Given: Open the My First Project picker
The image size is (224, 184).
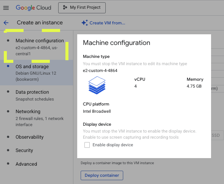Looking at the screenshot, I should (x=82, y=8).
